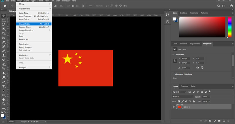Choose Auto Tone menu entry
This screenshot has height=124, width=235.
(x=34, y=13)
